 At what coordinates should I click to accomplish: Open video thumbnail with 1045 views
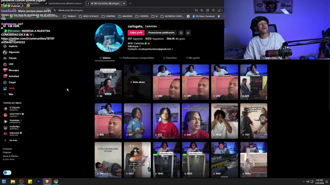(166, 160)
